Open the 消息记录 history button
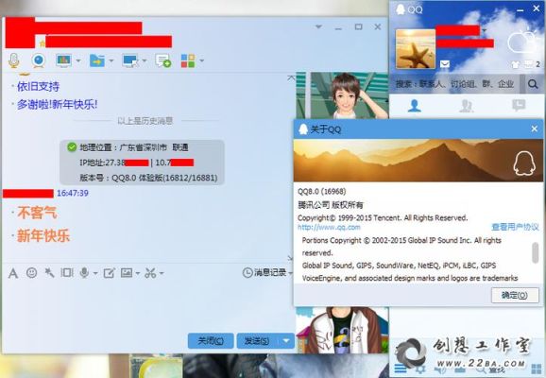The width and height of the screenshot is (546, 378). 265,272
